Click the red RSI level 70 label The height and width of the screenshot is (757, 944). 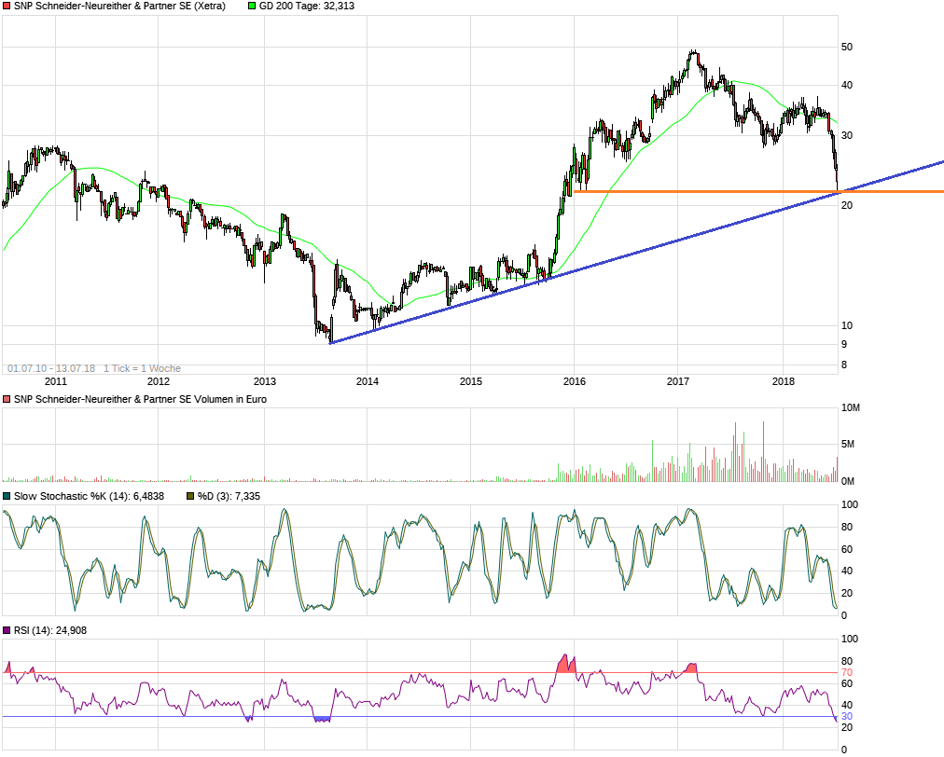(847, 673)
